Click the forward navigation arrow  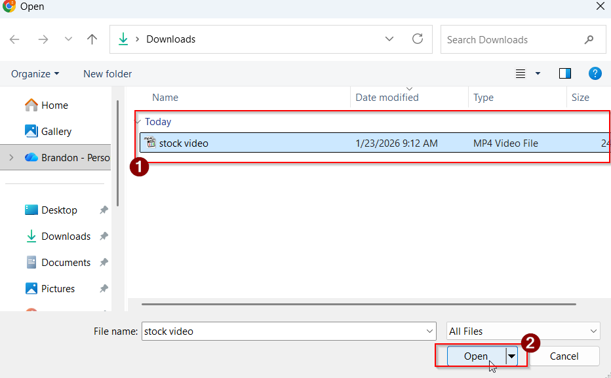pyautogui.click(x=43, y=39)
